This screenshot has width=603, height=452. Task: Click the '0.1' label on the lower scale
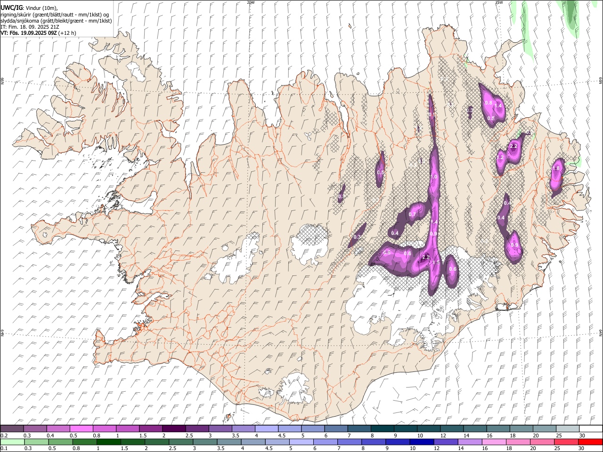tap(4, 449)
